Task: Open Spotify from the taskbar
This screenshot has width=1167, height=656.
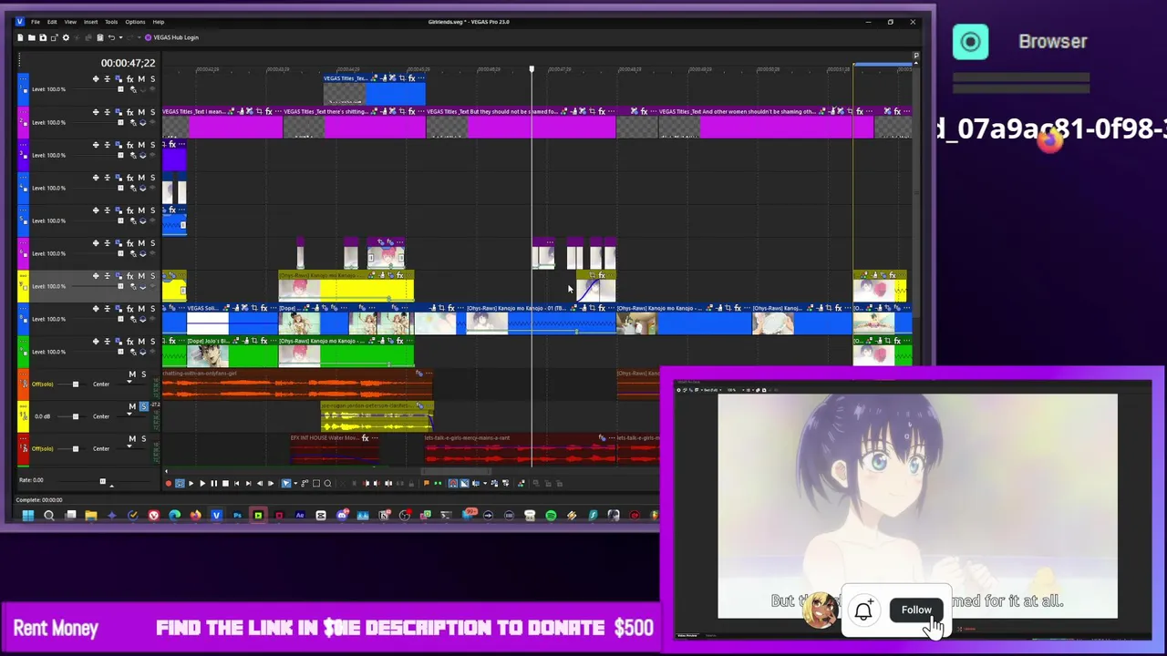Action: pos(551,515)
